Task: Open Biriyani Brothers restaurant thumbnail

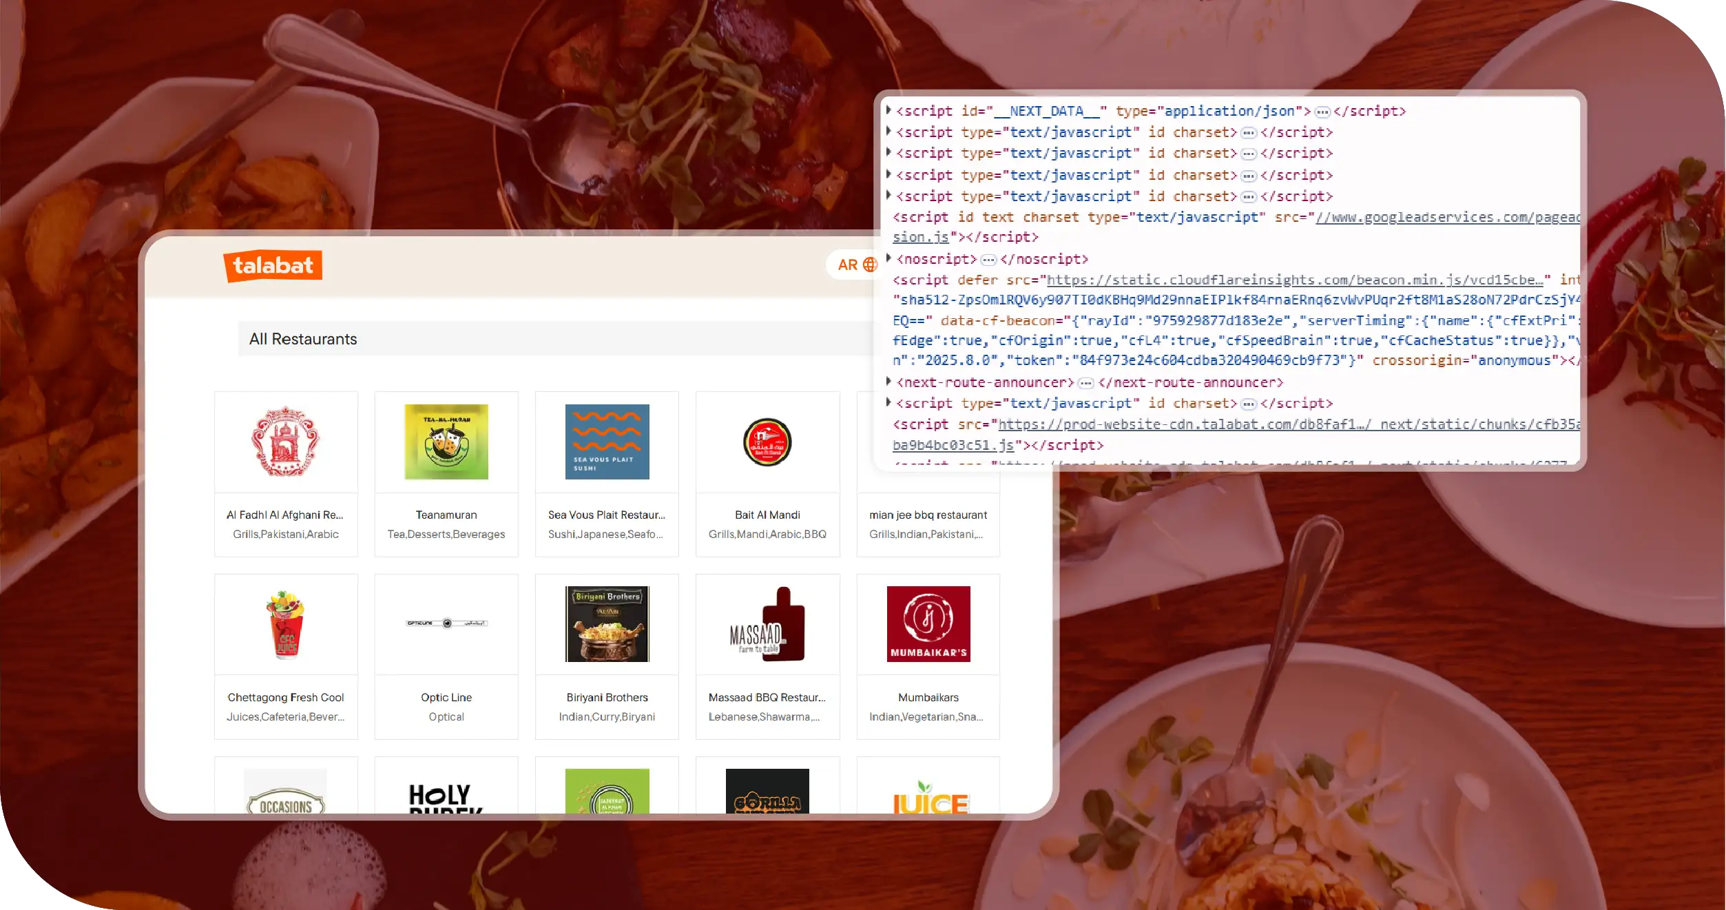Action: (x=607, y=624)
